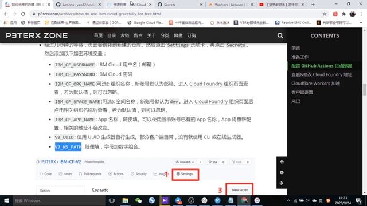Open the Chrome three-dot menu
The image size is (367, 206).
point(361,14)
